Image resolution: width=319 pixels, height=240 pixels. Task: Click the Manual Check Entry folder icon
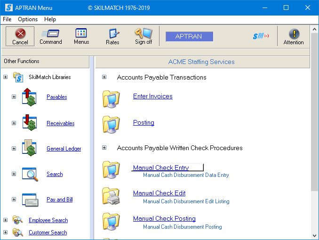[x=111, y=169]
